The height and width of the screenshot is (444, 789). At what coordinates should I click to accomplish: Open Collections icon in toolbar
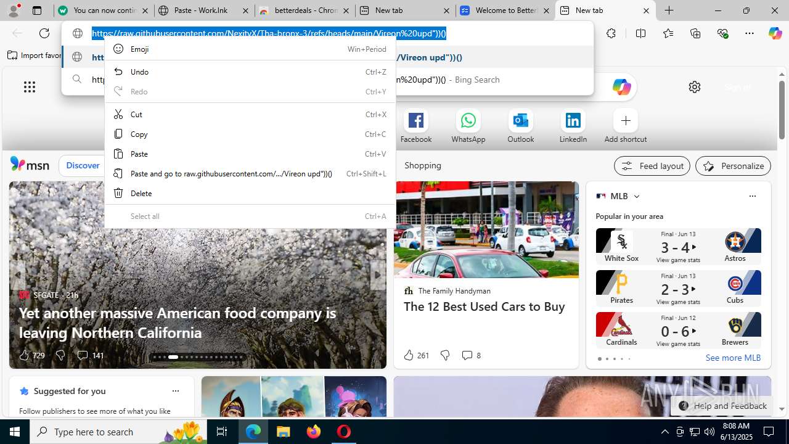coord(695,33)
